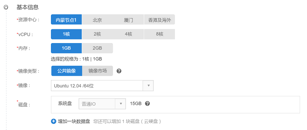Screen dimensions: 307x130
Task: Choose 北京 as resource center
Action: pos(97,20)
